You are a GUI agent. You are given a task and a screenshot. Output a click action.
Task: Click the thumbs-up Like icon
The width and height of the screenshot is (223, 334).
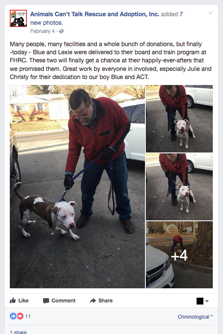click(13, 300)
